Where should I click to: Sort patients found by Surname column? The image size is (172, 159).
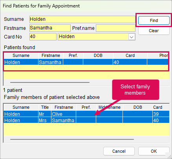(x=21, y=55)
